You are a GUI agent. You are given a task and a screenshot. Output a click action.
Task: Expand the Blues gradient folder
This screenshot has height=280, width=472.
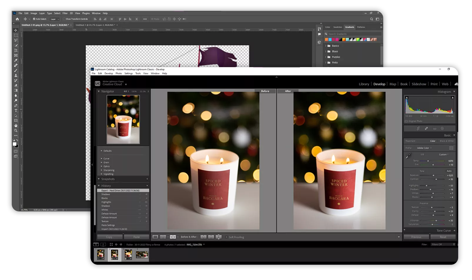326,51
